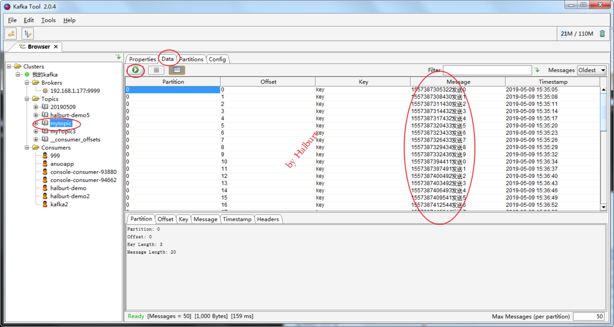Click the add connection toolbar icon
This screenshot has height=327, width=614.
(11, 34)
